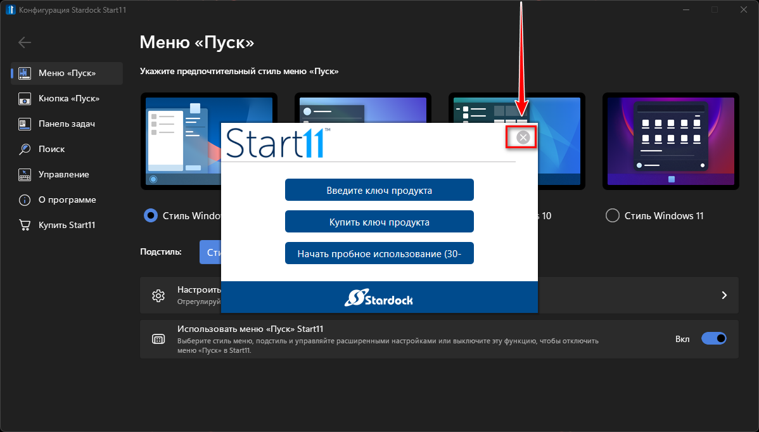Click the gear icon in Настроить row

158,296
